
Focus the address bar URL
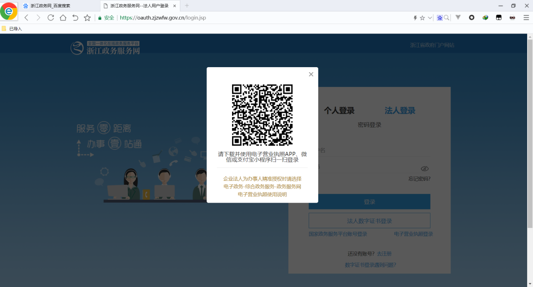(x=163, y=18)
